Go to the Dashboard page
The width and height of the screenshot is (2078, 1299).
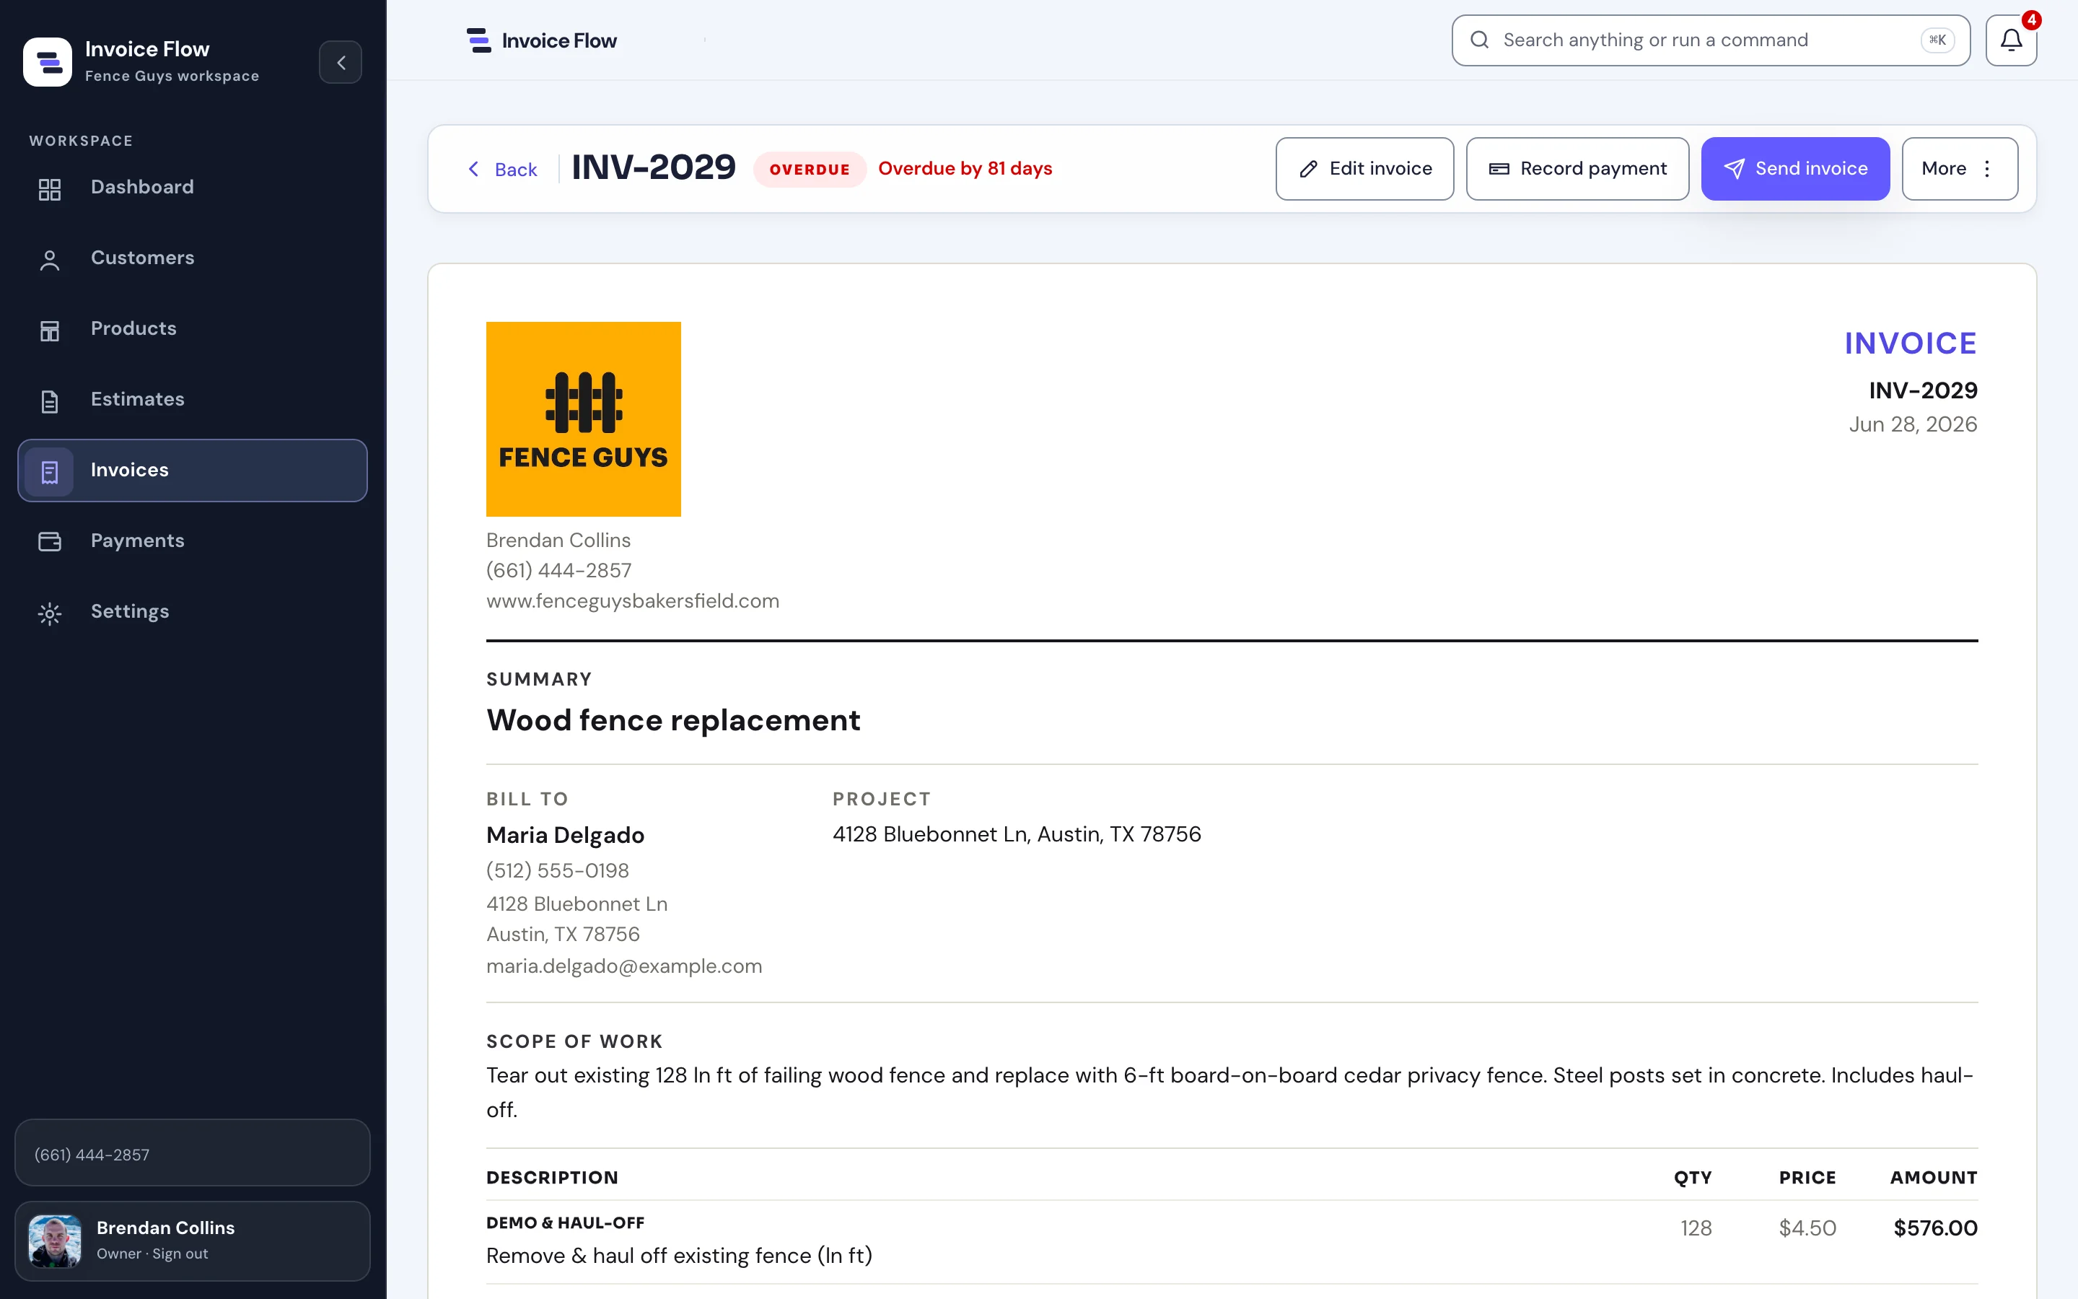193,188
